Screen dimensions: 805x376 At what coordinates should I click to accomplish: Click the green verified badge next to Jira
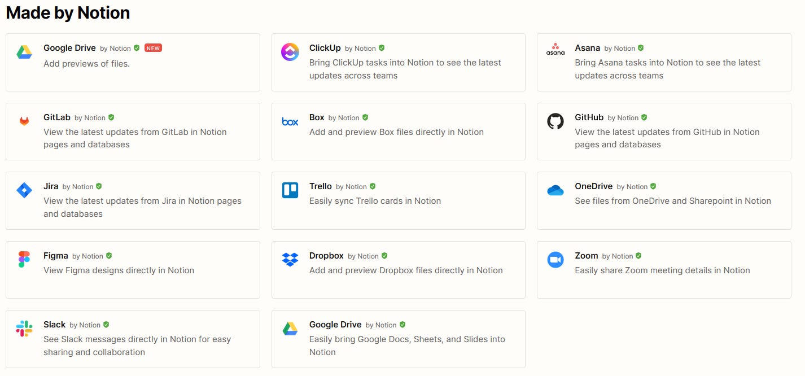(x=99, y=186)
